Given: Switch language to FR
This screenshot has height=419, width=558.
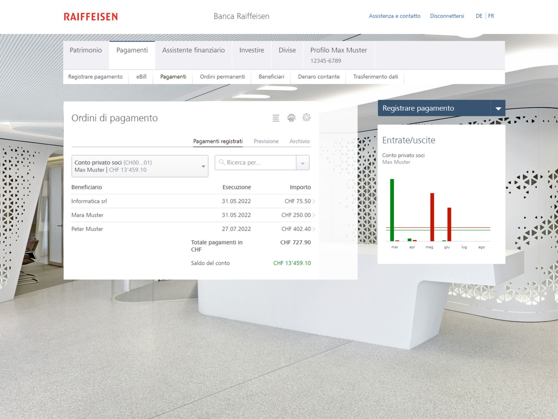Looking at the screenshot, I should tap(491, 16).
